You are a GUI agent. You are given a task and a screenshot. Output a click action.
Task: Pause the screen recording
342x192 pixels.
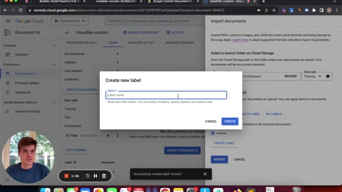[x=96, y=176]
